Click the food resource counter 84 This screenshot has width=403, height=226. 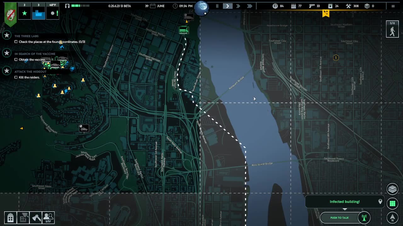point(278,6)
